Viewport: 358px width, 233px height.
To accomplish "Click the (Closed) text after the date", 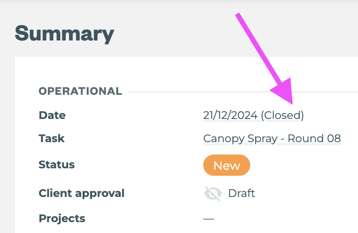I will 282,116.
